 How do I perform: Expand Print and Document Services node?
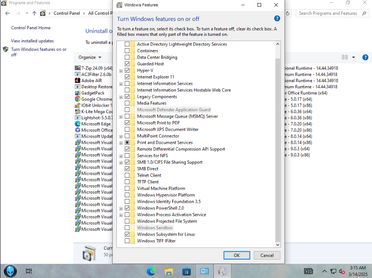(x=121, y=143)
